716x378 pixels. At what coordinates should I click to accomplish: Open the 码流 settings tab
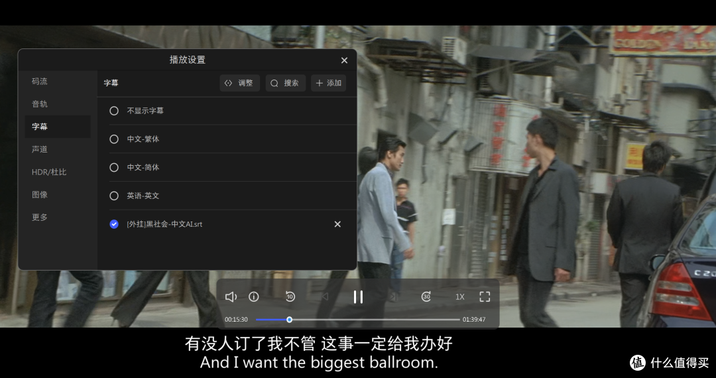click(58, 82)
